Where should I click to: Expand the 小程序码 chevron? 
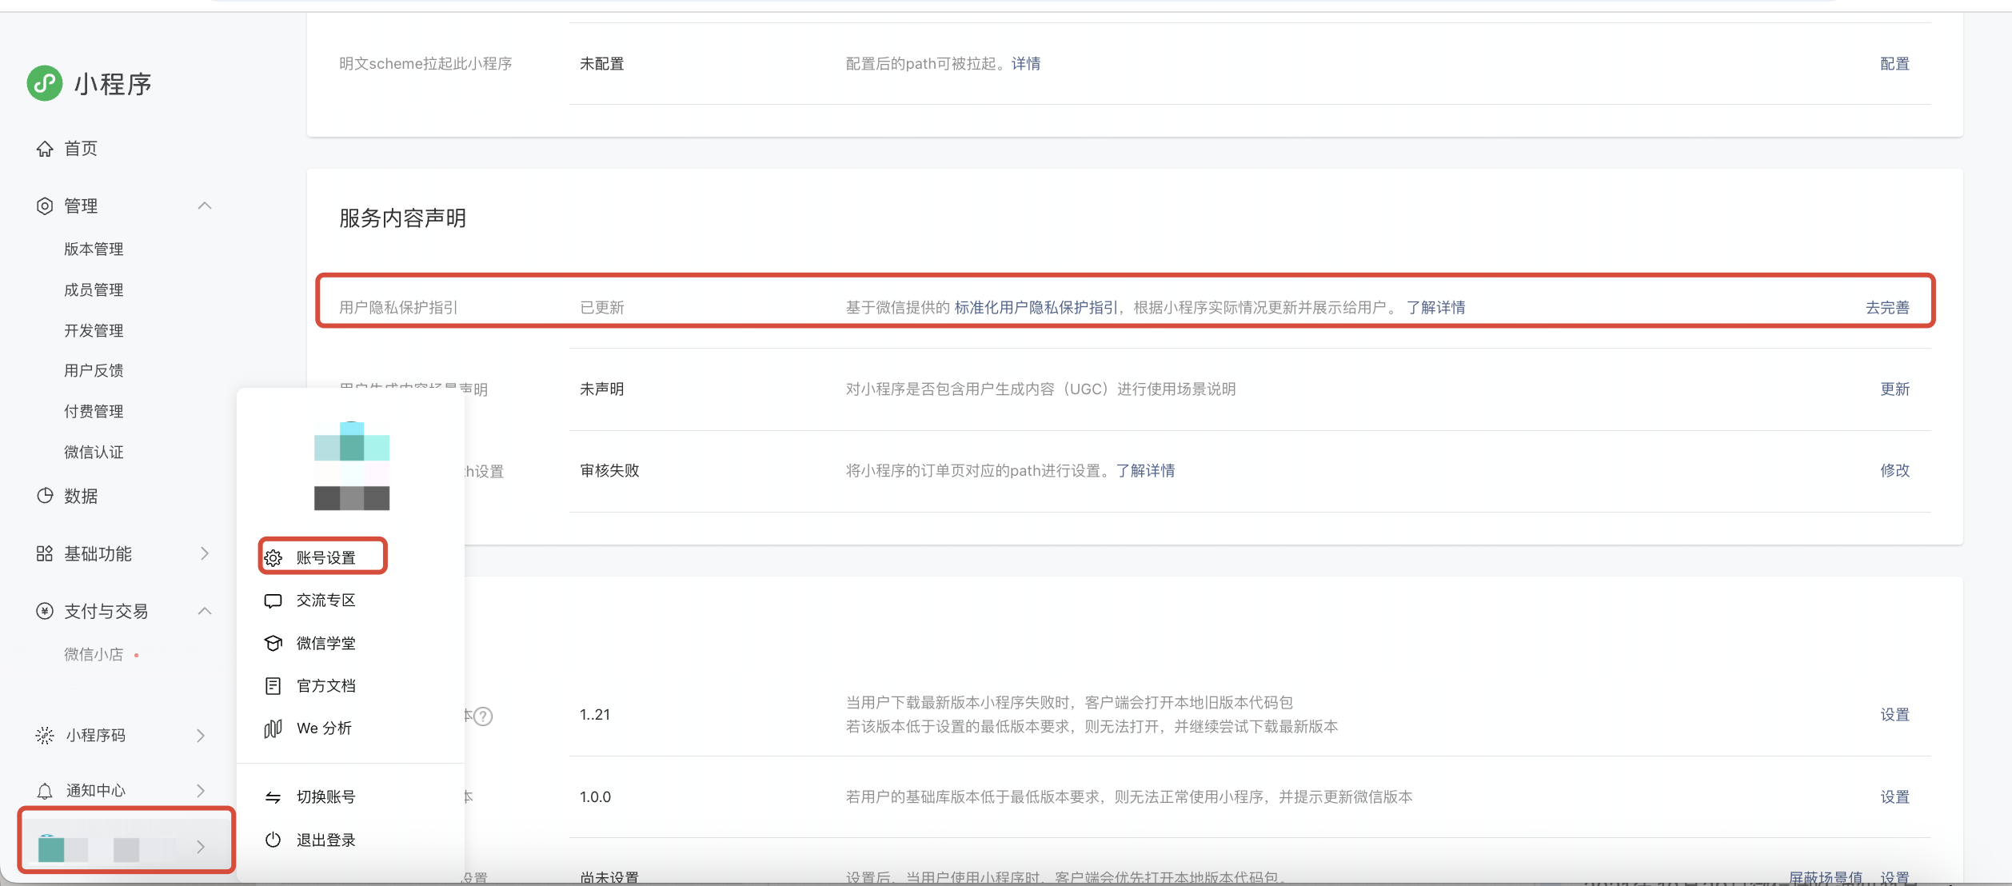point(201,736)
